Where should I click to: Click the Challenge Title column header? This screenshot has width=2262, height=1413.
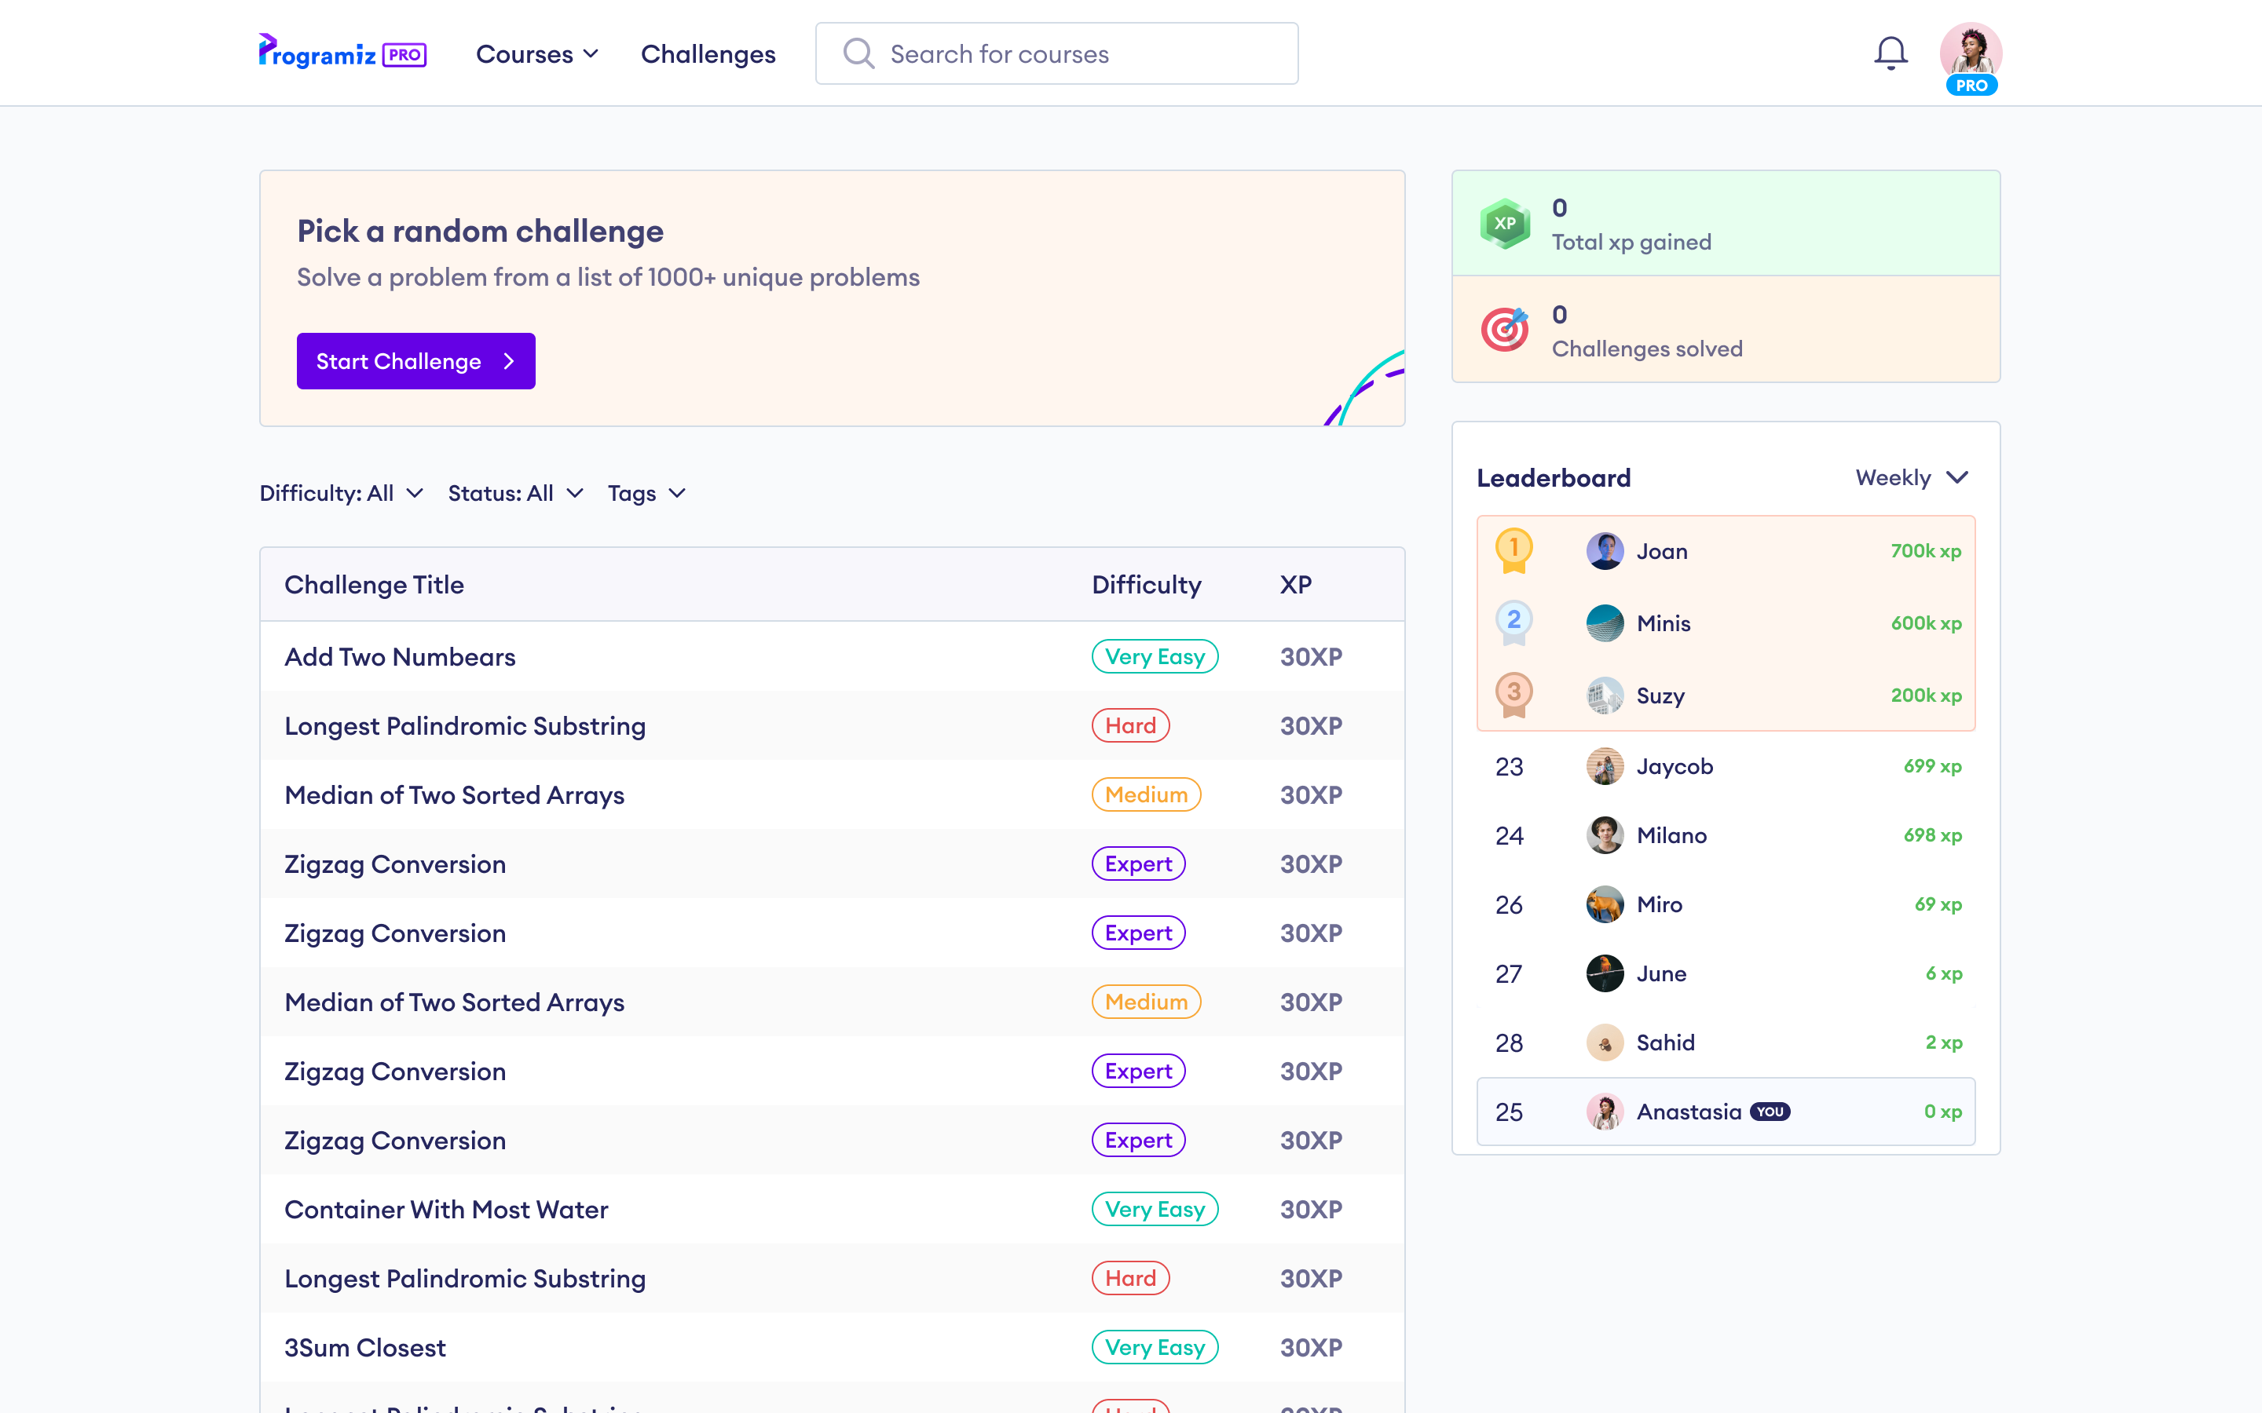point(374,585)
